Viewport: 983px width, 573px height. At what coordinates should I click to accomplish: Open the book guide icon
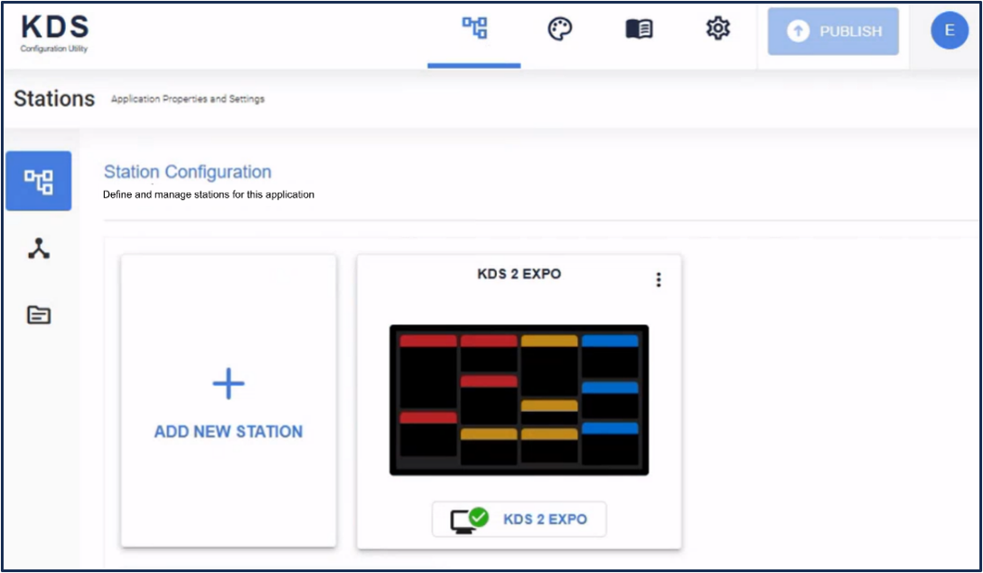[x=639, y=29]
